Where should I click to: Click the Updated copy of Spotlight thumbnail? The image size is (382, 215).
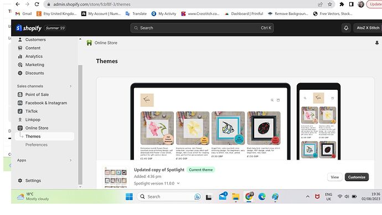tap(116, 178)
